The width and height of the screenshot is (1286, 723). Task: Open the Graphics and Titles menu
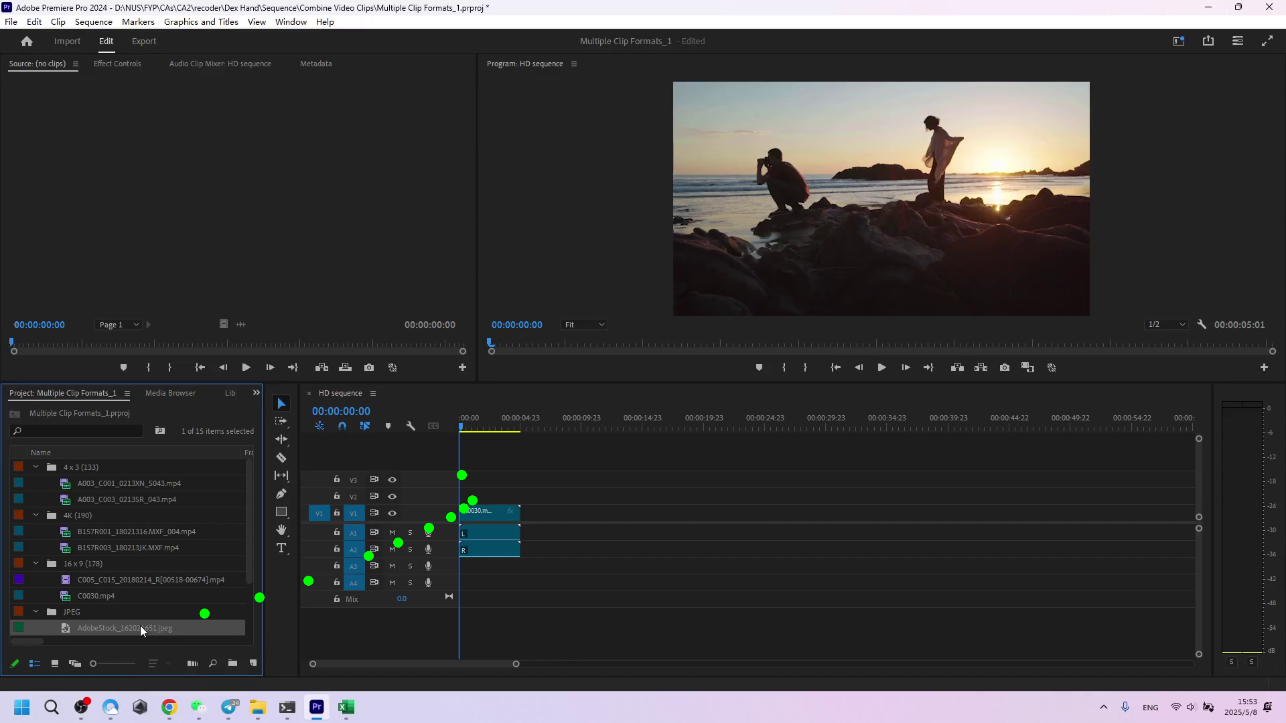201,21
